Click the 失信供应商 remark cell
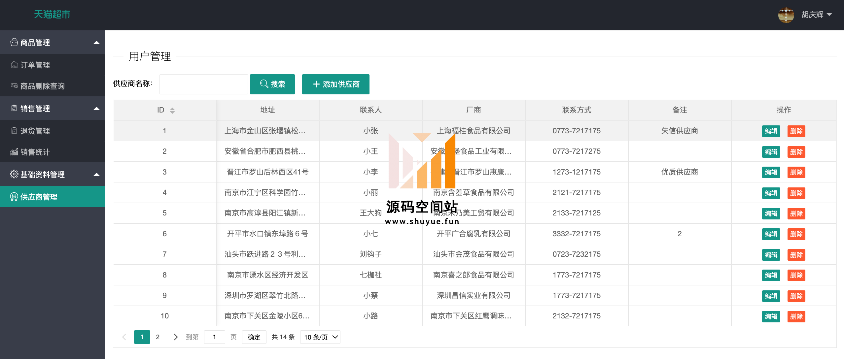Screen dimensions: 844x359 pos(680,131)
